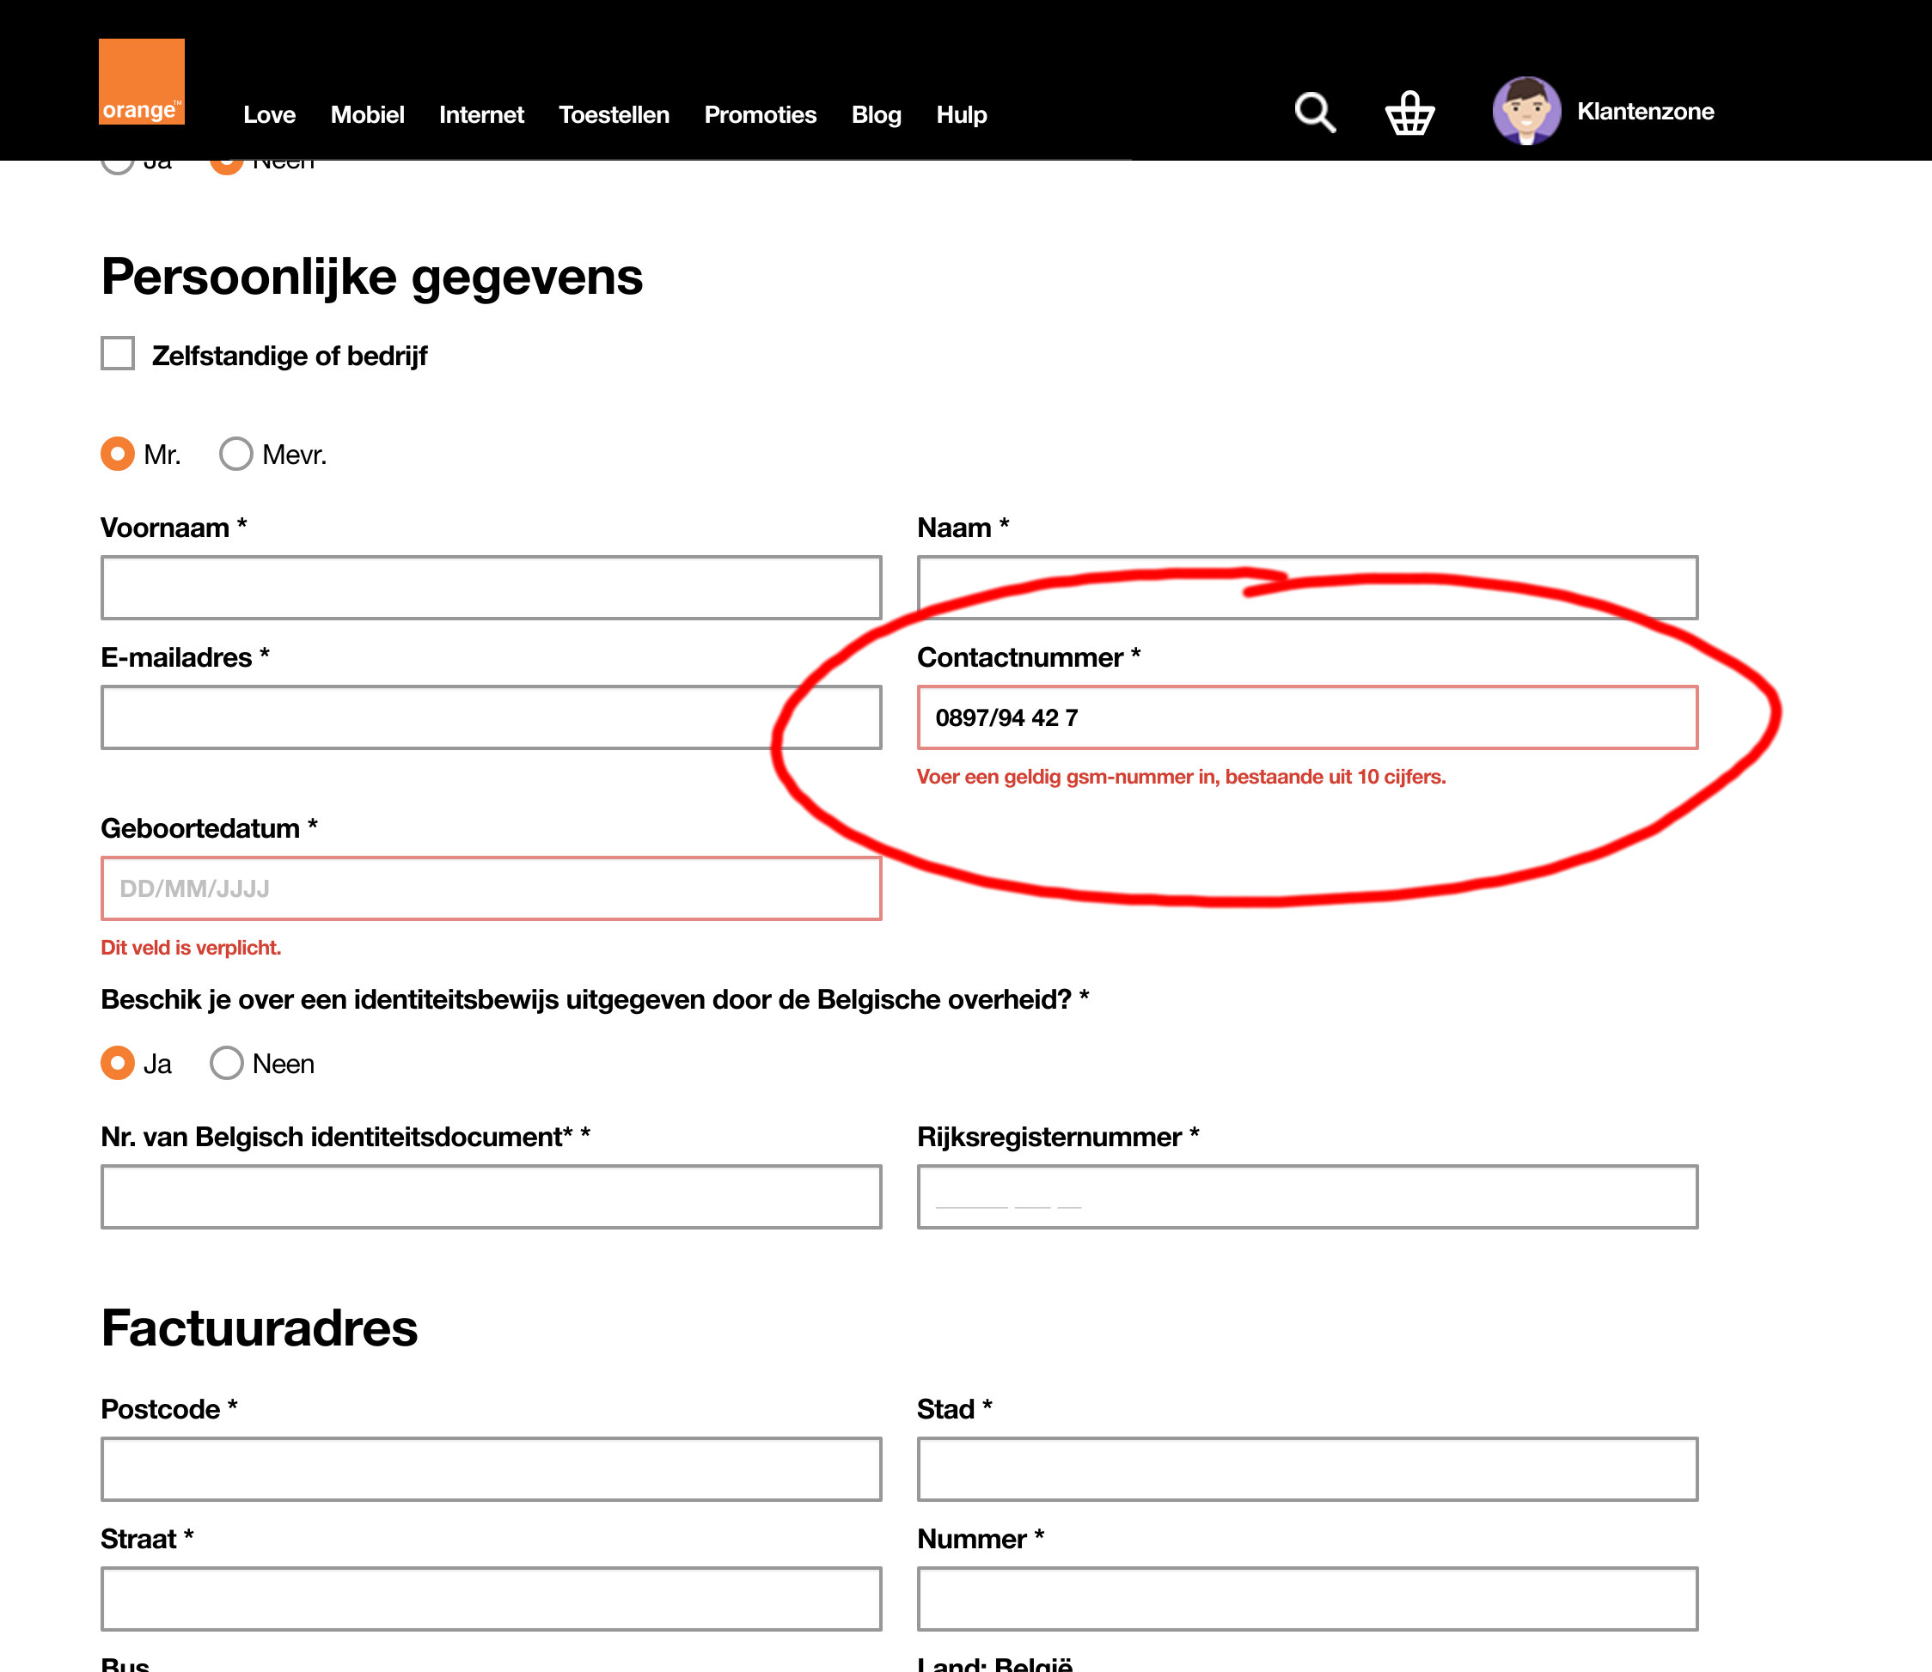Click the 'Dit veld is verplicht.' error message

click(192, 948)
